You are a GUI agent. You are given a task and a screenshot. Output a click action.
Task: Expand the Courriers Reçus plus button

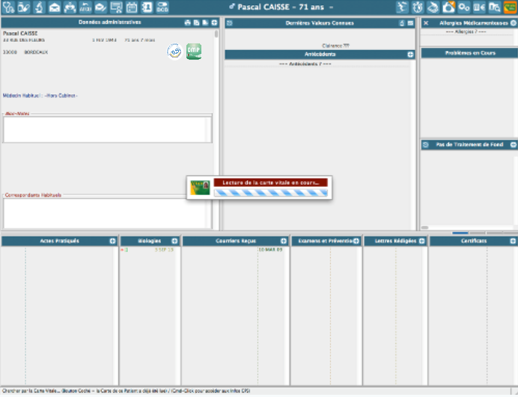coord(284,241)
